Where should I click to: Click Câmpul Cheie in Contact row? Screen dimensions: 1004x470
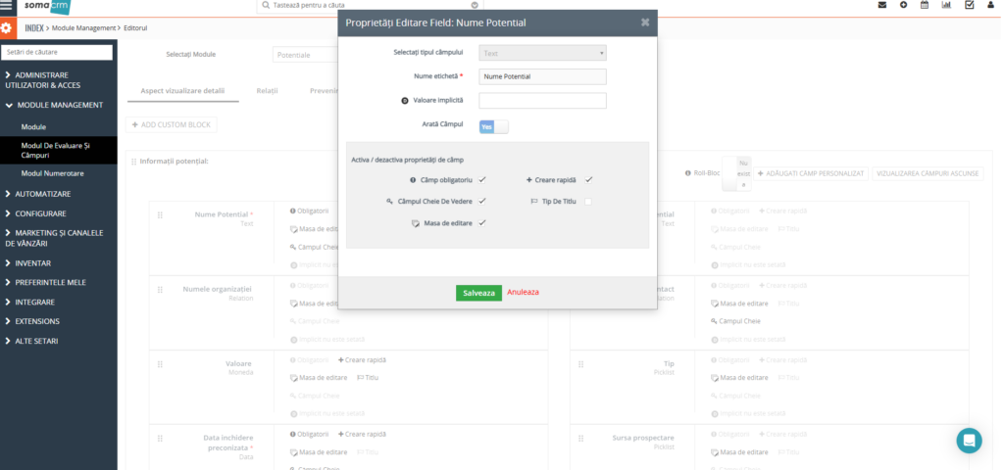[x=735, y=321]
